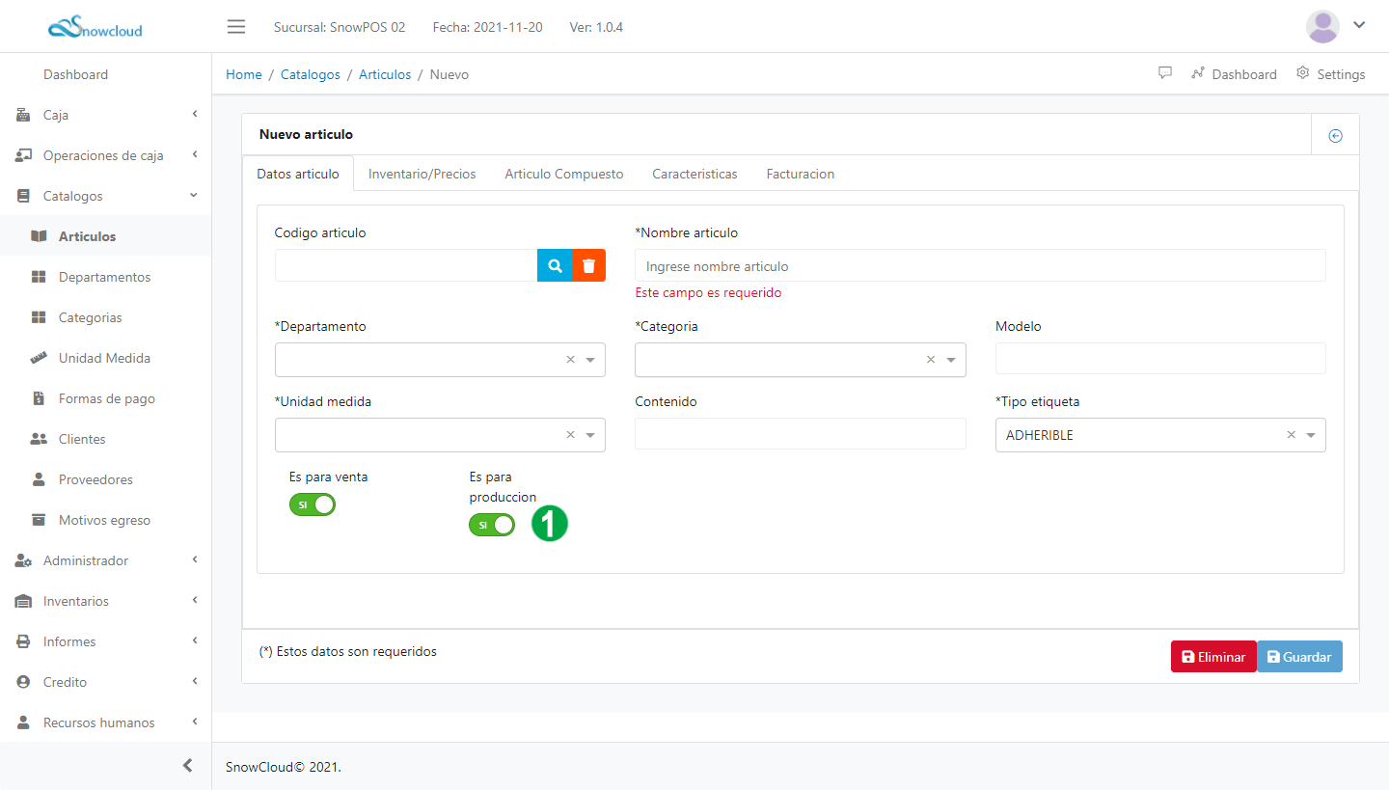Image resolution: width=1389 pixels, height=790 pixels.
Task: Toggle the Es para produccion switch
Action: coord(492,525)
